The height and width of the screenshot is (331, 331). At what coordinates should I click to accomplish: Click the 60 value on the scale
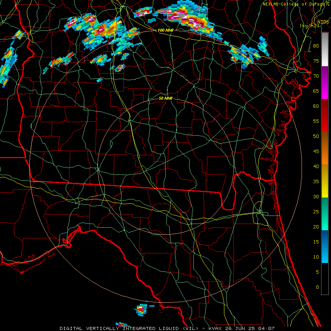316,106
